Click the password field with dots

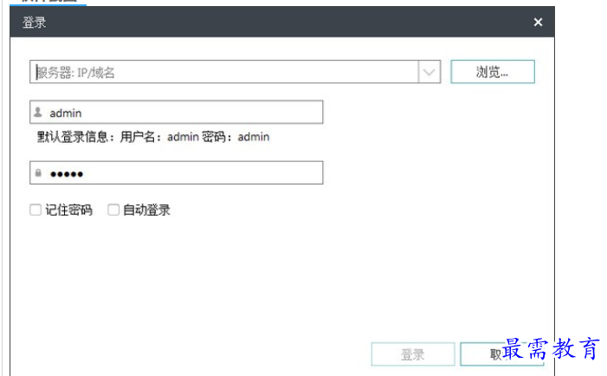point(176,172)
